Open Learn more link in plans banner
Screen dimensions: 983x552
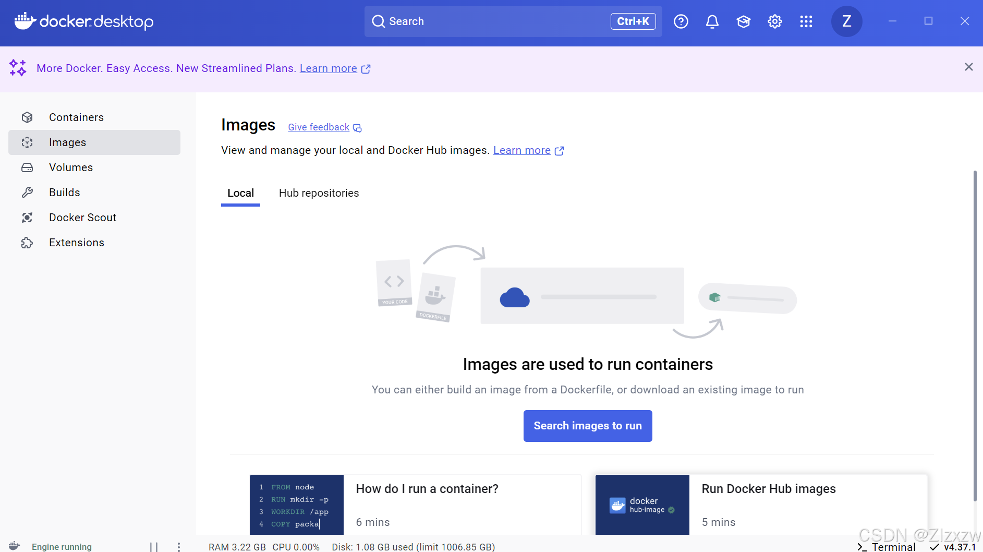(329, 68)
